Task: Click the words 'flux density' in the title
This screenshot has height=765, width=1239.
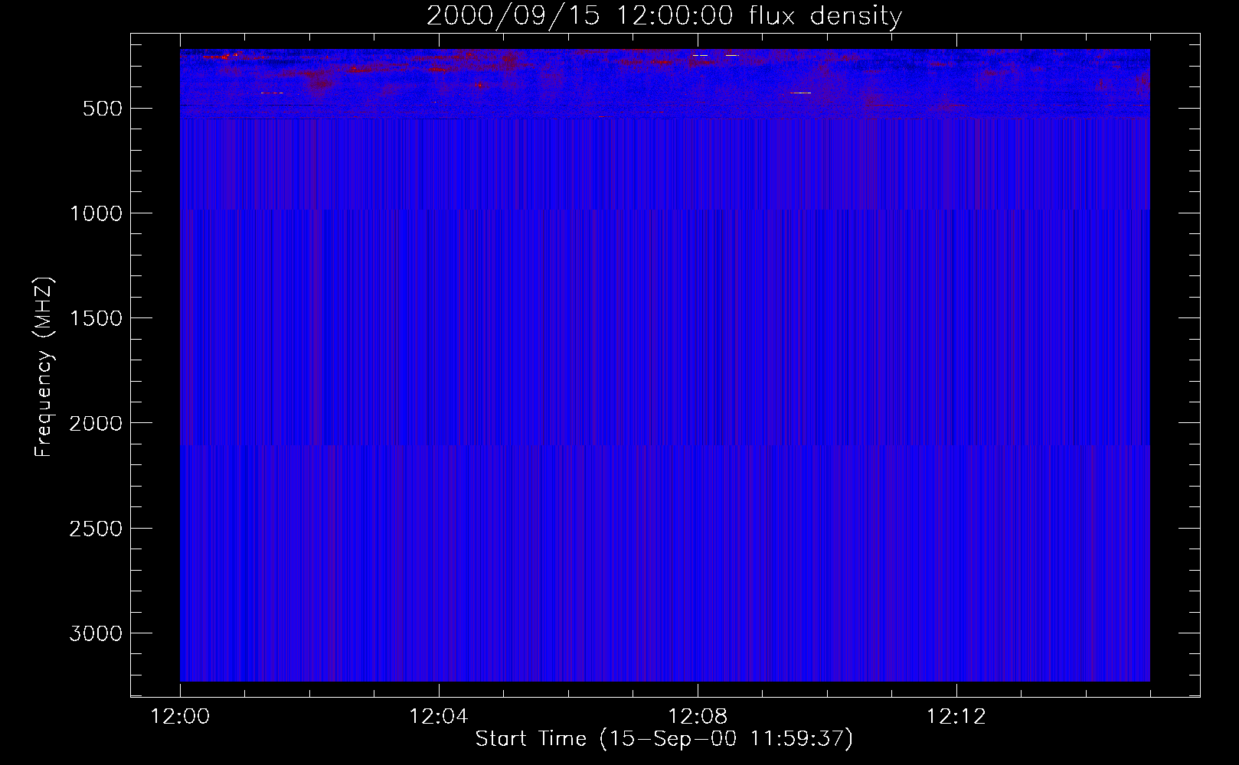Action: (825, 16)
